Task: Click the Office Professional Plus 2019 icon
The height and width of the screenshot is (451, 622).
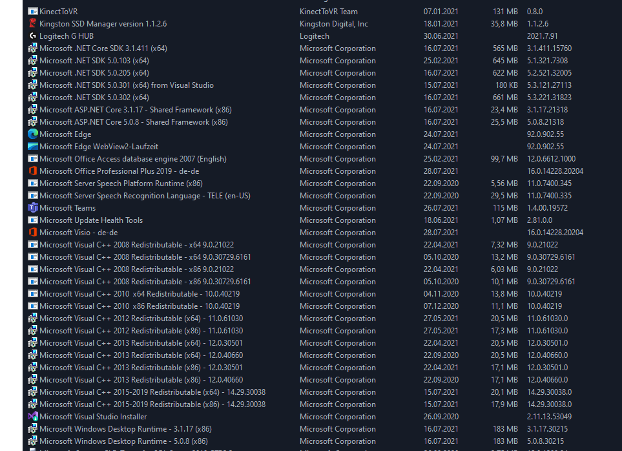Action: coord(32,171)
